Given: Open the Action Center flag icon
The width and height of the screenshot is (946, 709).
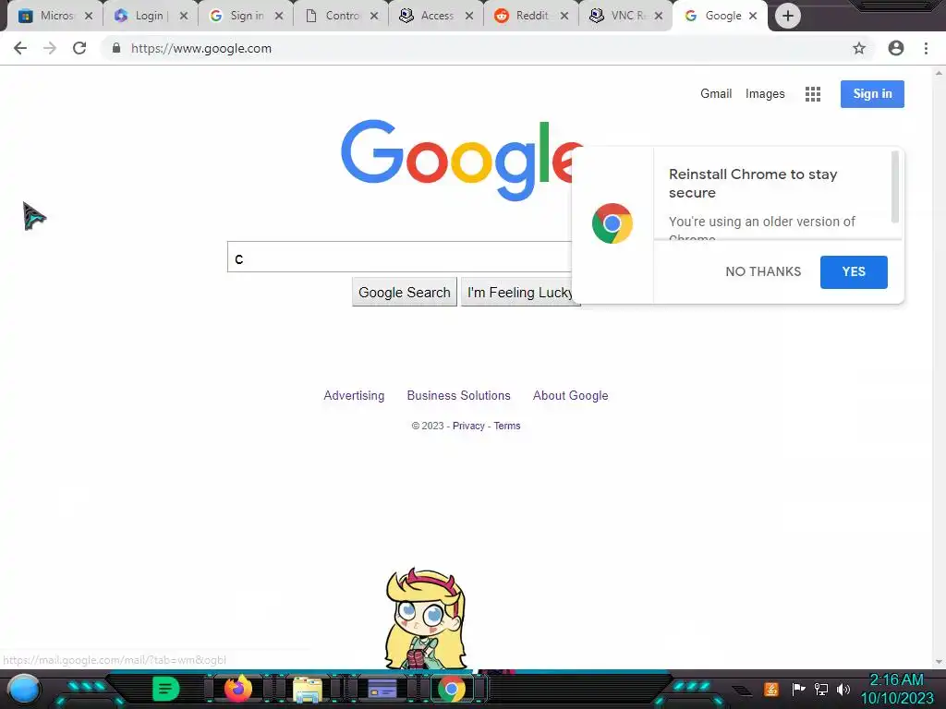Looking at the screenshot, I should (x=798, y=689).
